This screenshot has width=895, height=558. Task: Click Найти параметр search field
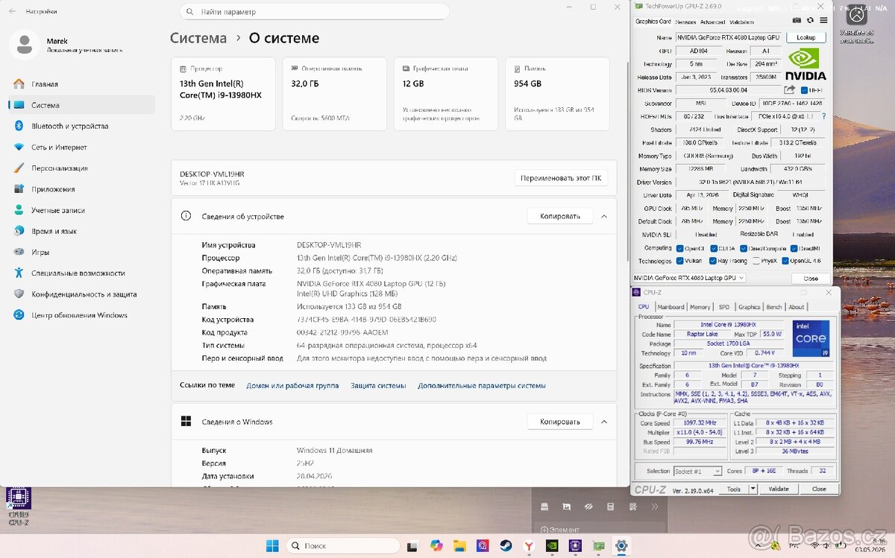pos(315,12)
